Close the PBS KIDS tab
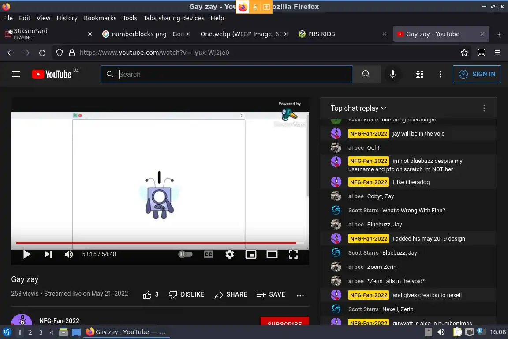The height and width of the screenshot is (339, 508). click(385, 34)
